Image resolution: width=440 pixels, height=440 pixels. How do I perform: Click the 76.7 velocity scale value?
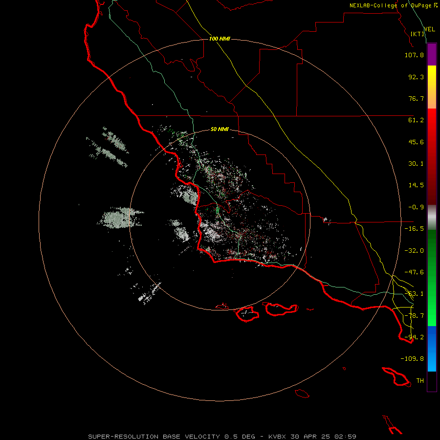(416, 98)
